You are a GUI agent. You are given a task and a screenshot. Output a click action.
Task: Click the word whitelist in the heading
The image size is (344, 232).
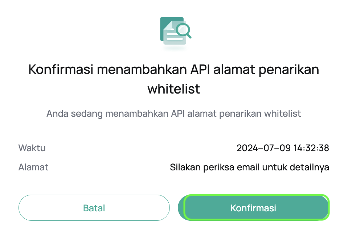click(174, 89)
